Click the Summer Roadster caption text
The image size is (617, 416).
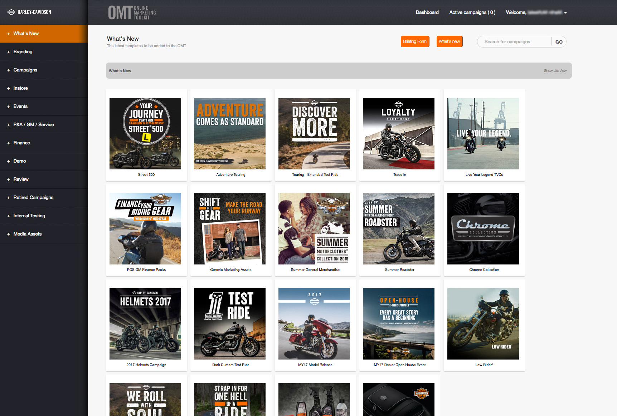pyautogui.click(x=400, y=270)
